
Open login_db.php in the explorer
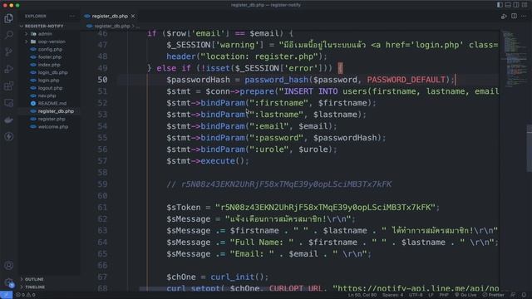point(52,72)
